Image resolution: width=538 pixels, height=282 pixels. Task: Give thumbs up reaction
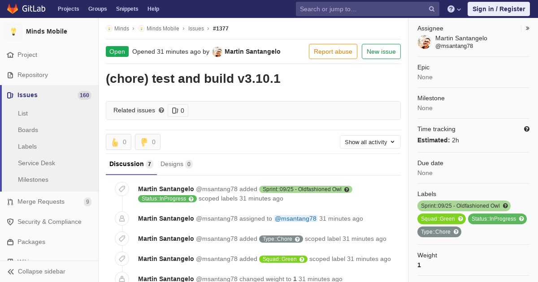118,142
